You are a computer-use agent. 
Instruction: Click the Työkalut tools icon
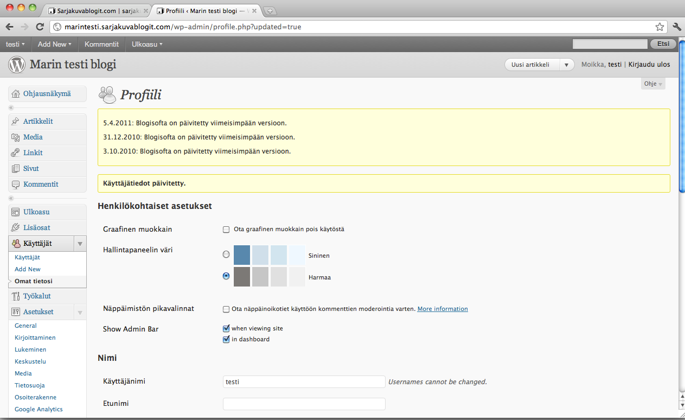16,296
